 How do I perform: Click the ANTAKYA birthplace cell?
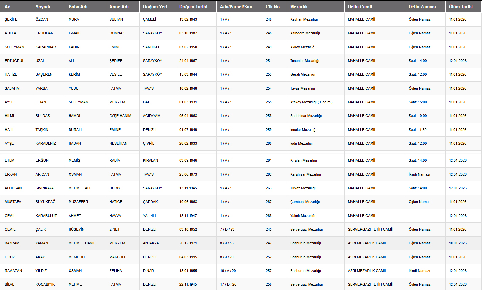pyautogui.click(x=151, y=243)
